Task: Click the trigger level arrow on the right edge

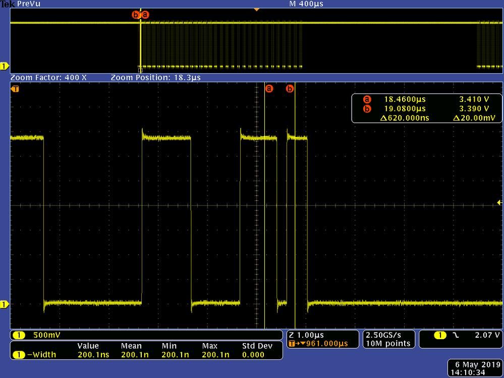Action: 500,202
